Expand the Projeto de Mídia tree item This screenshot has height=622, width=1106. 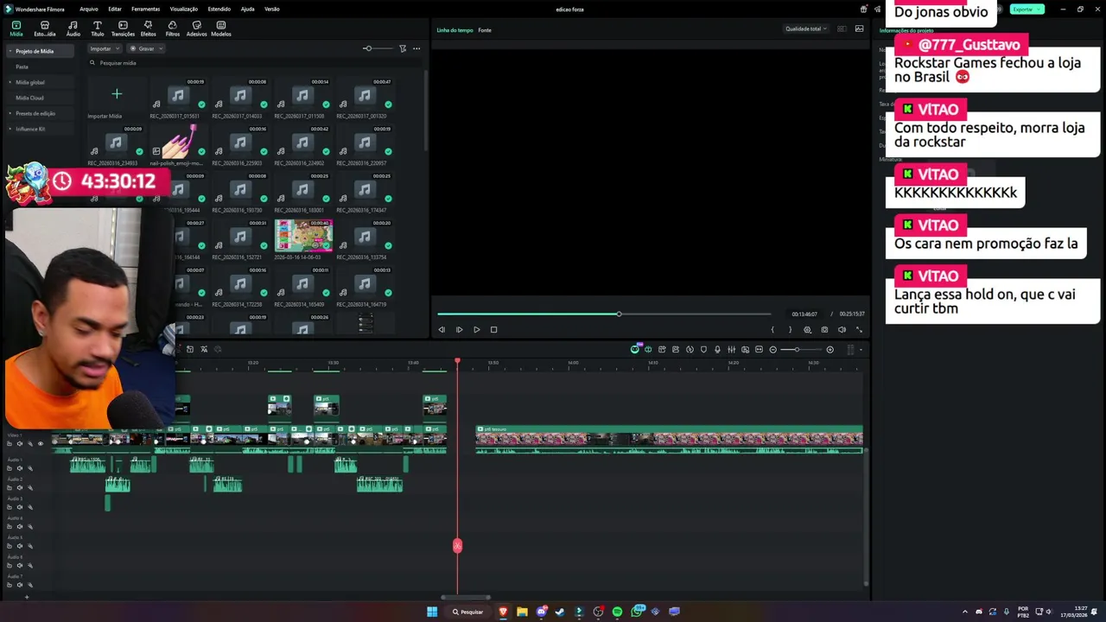coord(10,51)
